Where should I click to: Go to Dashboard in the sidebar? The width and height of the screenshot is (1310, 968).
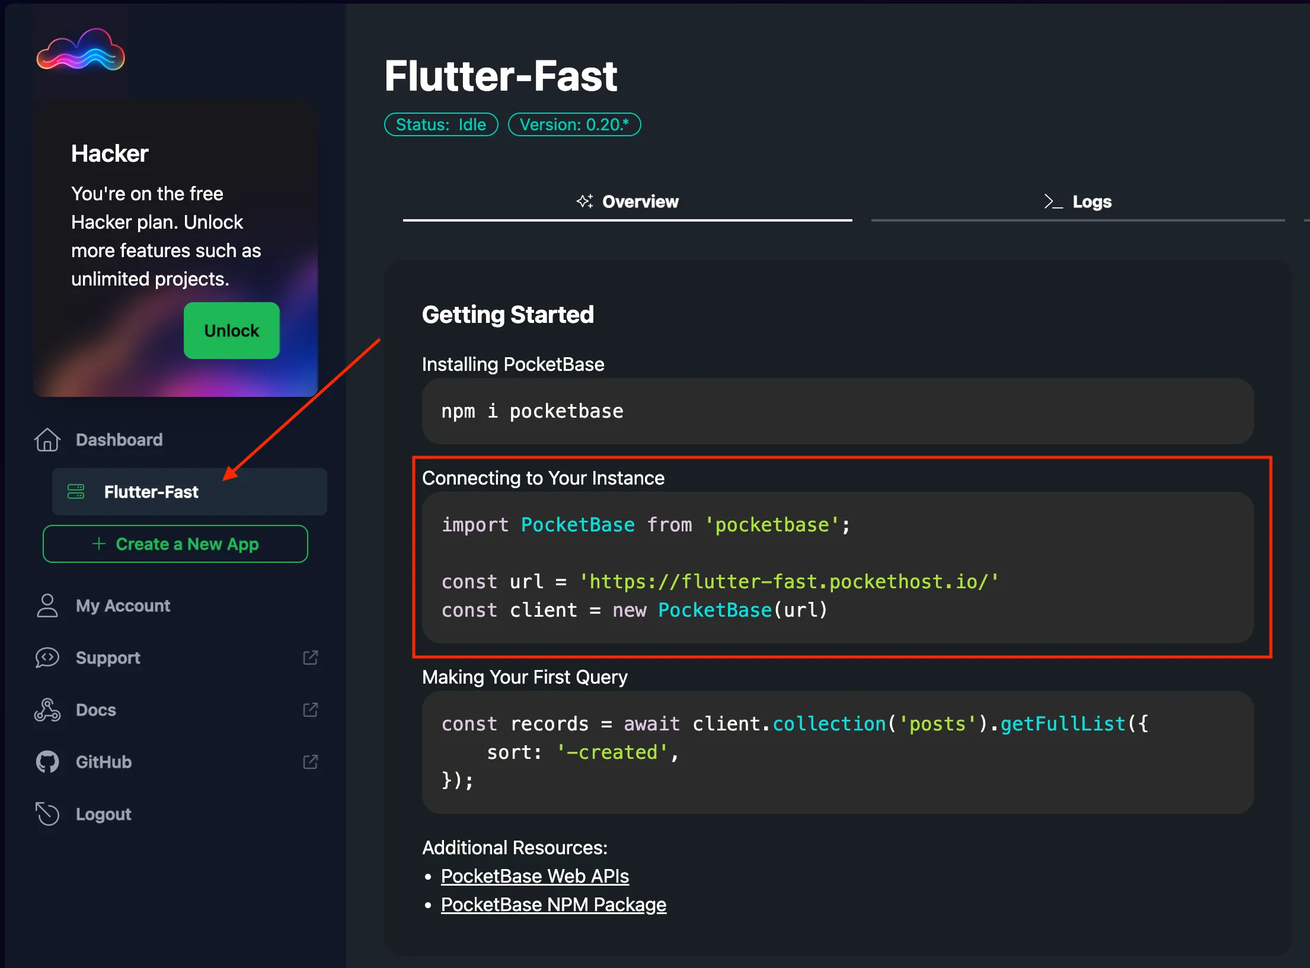[x=119, y=440]
